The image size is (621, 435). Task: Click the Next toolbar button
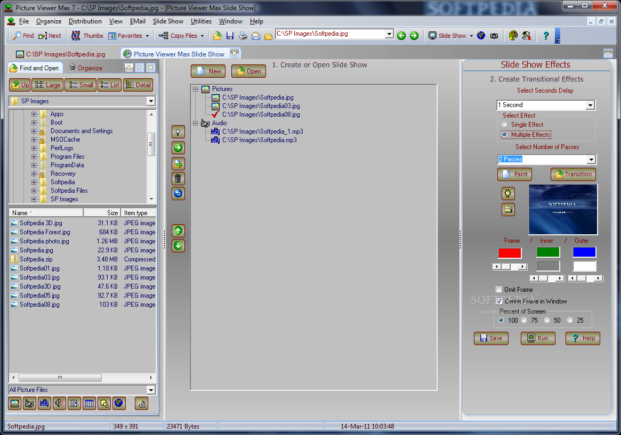pos(50,36)
